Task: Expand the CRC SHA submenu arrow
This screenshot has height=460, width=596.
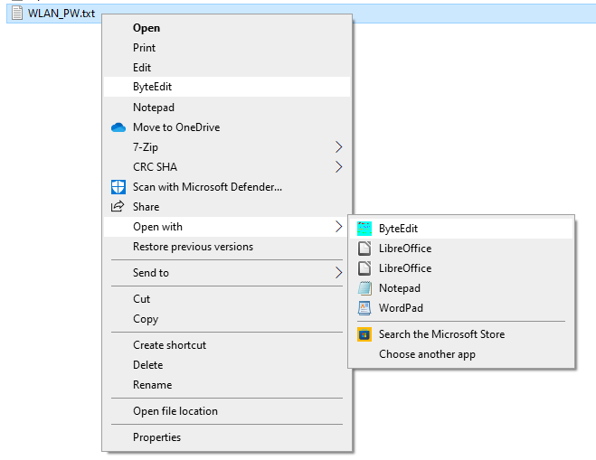Action: [338, 167]
